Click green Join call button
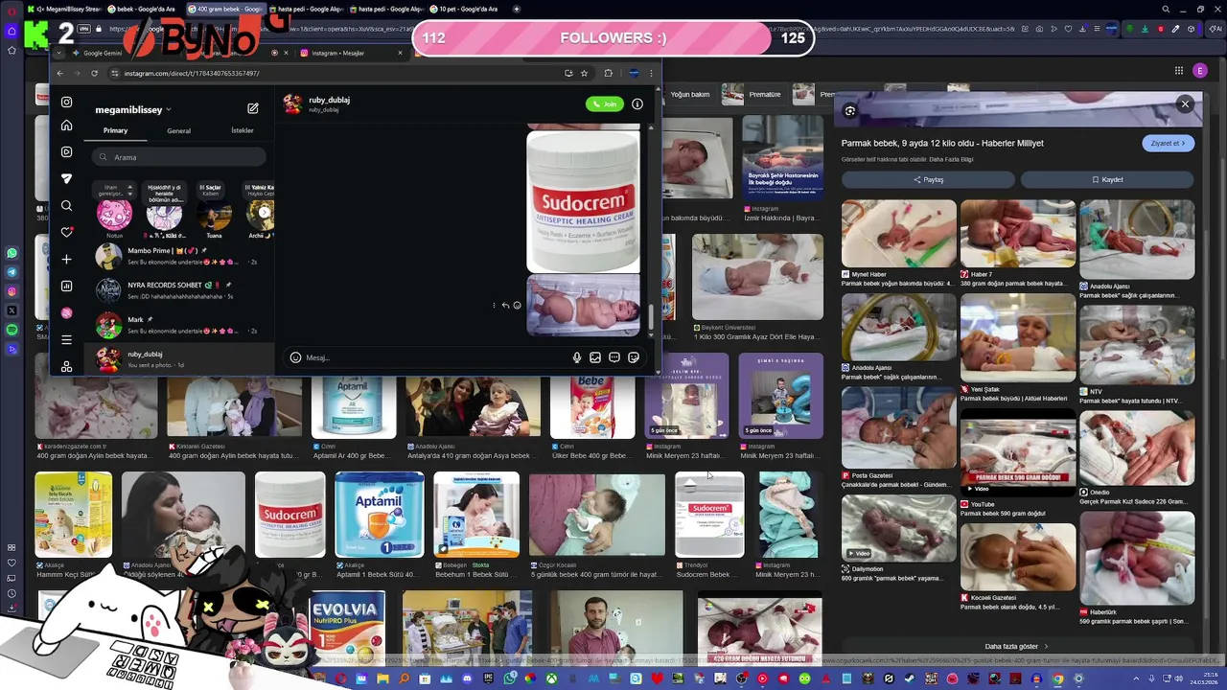1227x690 pixels. [605, 103]
